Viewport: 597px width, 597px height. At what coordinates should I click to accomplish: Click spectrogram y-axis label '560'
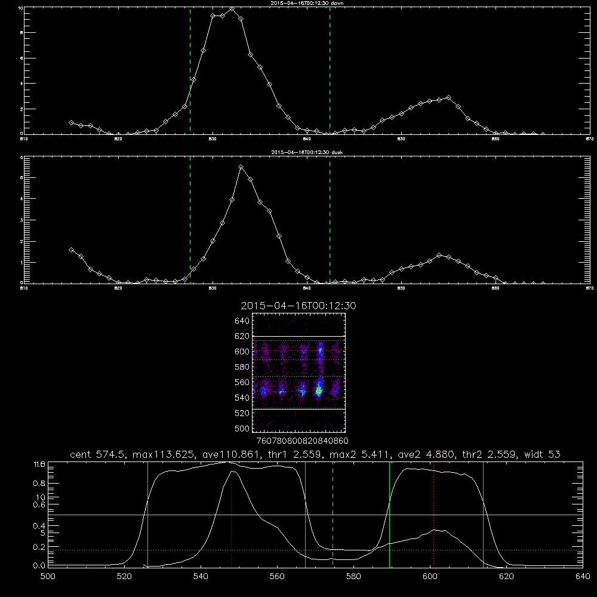coord(242,382)
